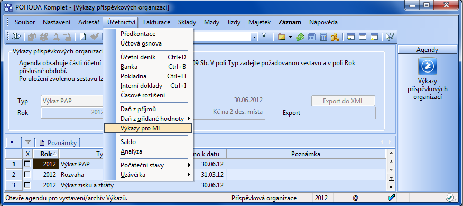
Task: Open the Mzdy menu
Action: (212, 22)
